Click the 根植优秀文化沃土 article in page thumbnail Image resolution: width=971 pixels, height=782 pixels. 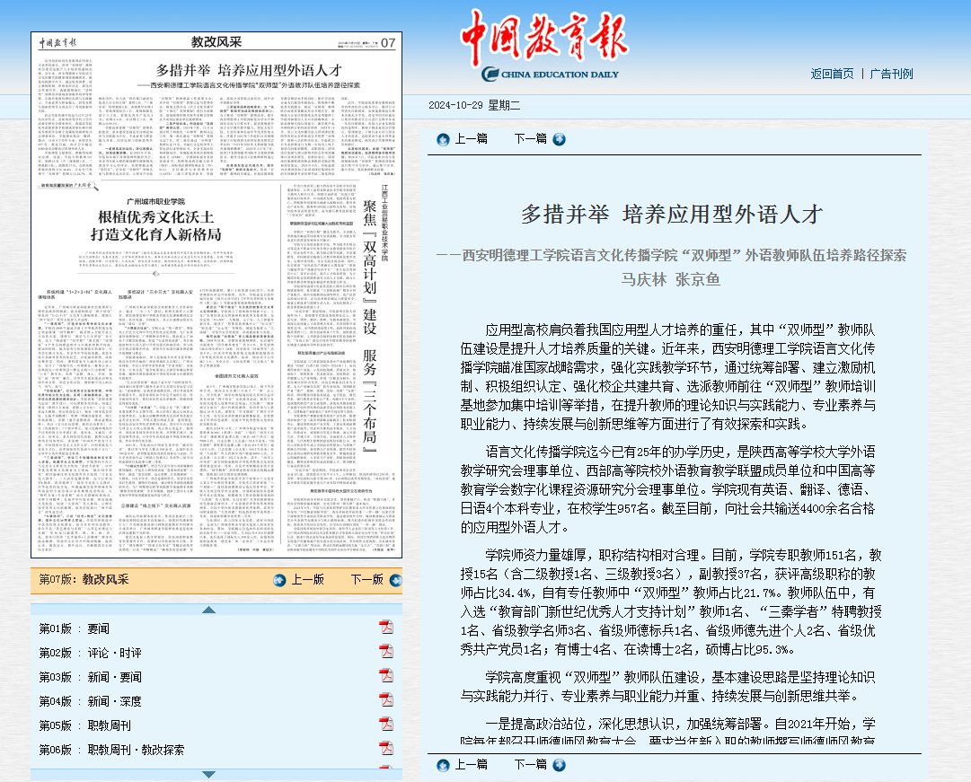pos(156,225)
